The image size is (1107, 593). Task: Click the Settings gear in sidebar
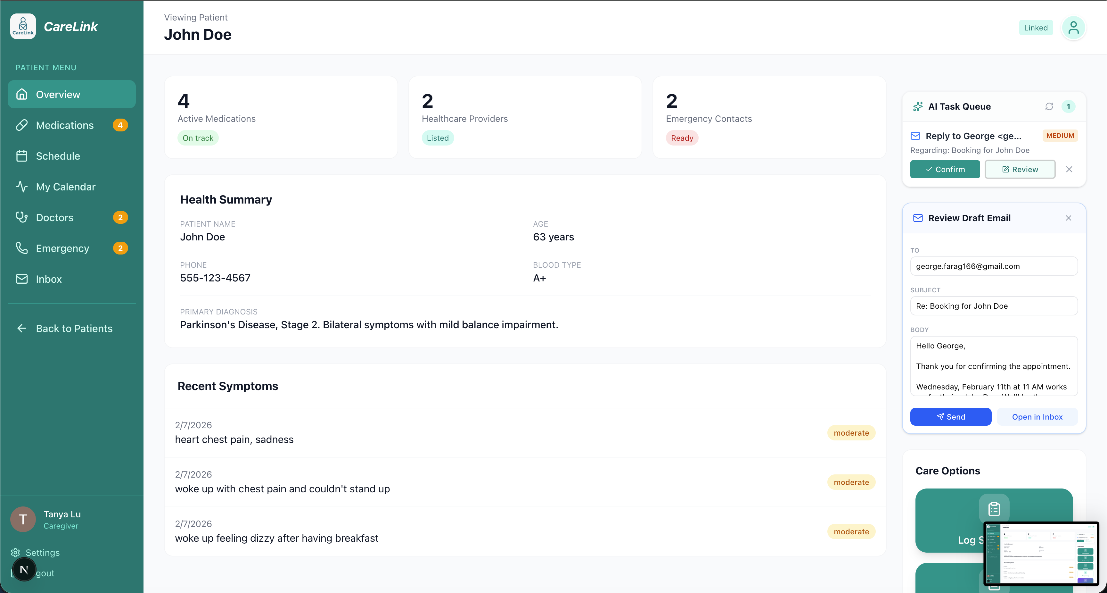pyautogui.click(x=15, y=553)
